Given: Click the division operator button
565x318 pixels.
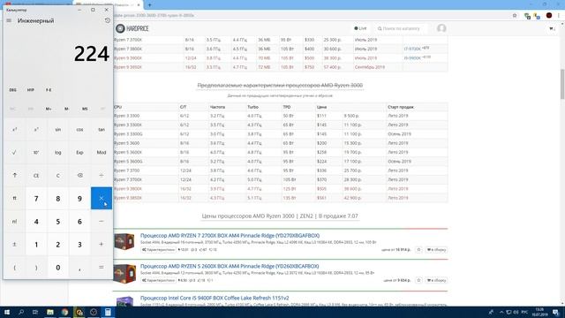Looking at the screenshot, I should 102,176.
